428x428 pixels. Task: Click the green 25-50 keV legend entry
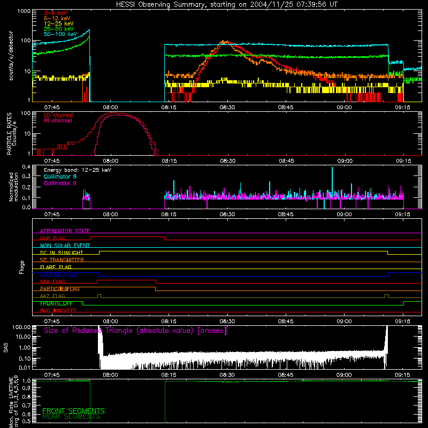(58, 29)
